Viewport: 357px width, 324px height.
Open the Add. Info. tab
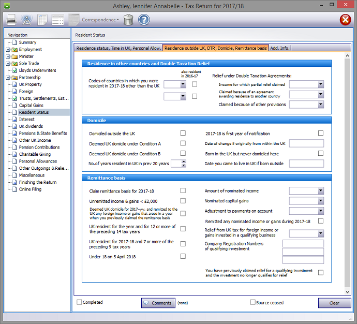coord(280,48)
